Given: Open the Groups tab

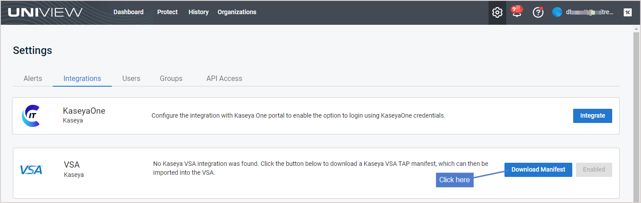Looking at the screenshot, I should click(x=171, y=78).
